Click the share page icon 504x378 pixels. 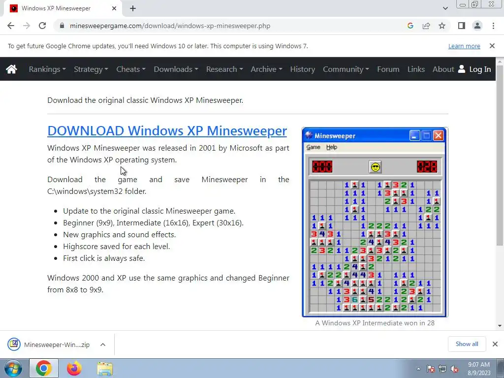tap(426, 26)
